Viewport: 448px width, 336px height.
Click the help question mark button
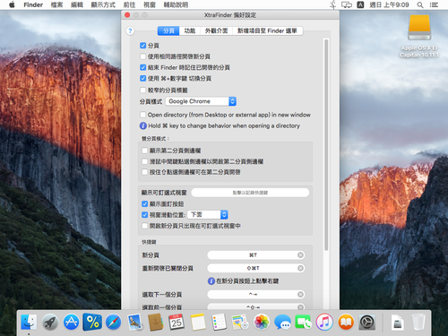pyautogui.click(x=130, y=30)
